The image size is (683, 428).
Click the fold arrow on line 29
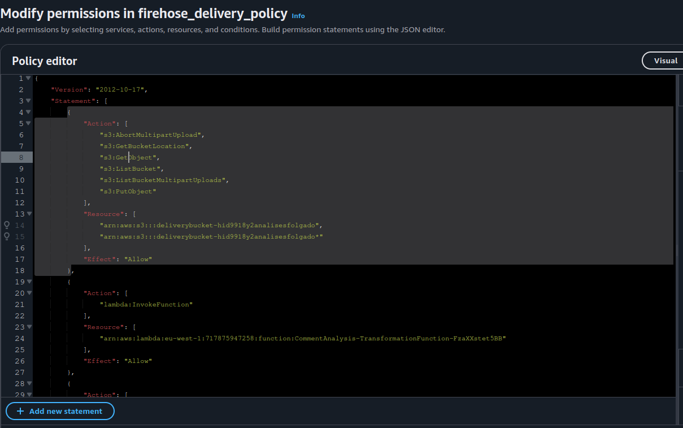click(29, 395)
